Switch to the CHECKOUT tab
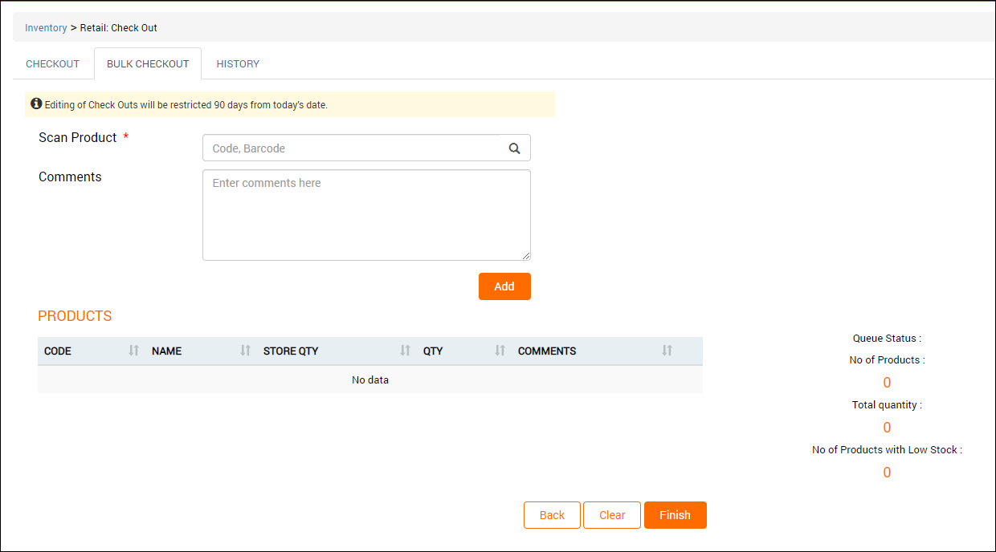This screenshot has width=996, height=552. coord(53,63)
